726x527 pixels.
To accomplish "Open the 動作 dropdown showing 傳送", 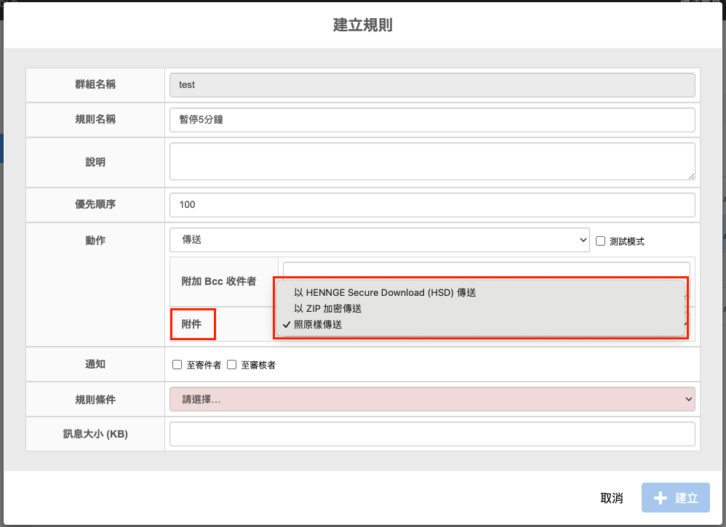I will coord(379,240).
